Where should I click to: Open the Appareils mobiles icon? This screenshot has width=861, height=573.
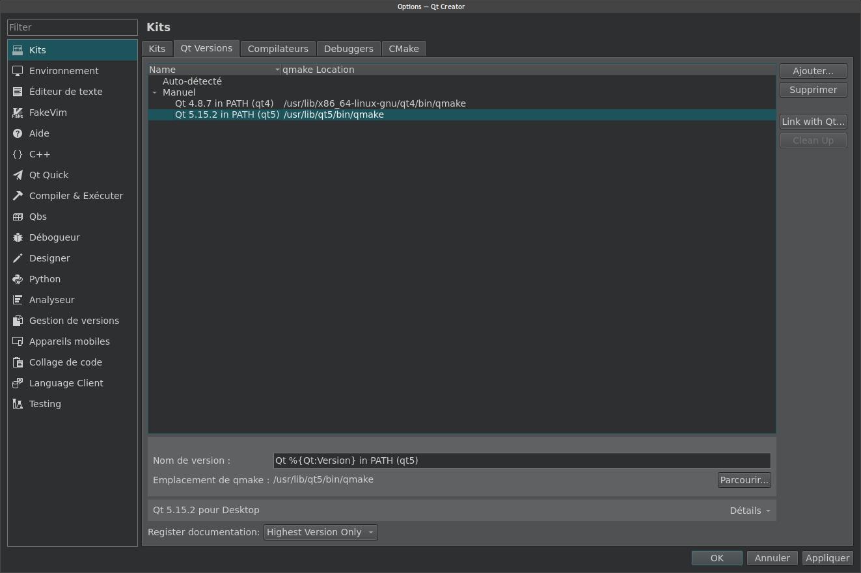click(18, 341)
